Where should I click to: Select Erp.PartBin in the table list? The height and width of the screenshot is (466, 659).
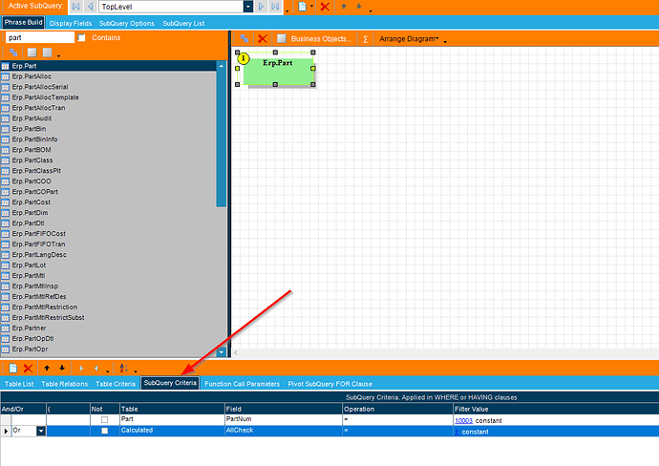109,129
